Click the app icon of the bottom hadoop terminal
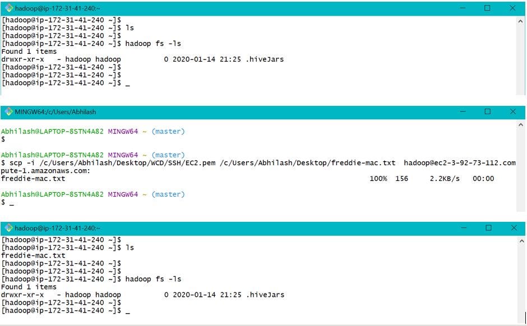Image resolution: width=527 pixels, height=326 pixels. coord(9,228)
